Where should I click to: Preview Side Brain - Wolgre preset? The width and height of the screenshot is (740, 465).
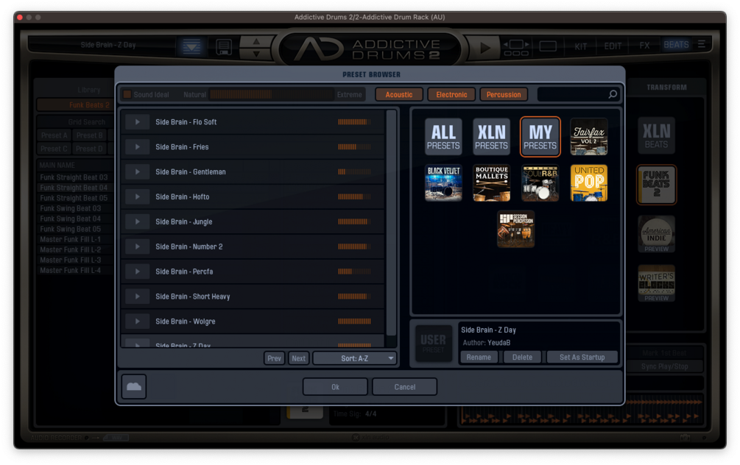(x=138, y=322)
